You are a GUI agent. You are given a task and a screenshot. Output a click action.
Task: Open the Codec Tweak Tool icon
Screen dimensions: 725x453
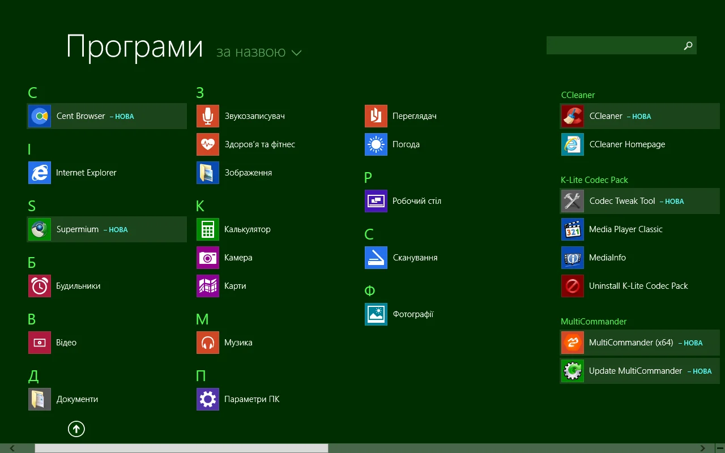coord(573,201)
